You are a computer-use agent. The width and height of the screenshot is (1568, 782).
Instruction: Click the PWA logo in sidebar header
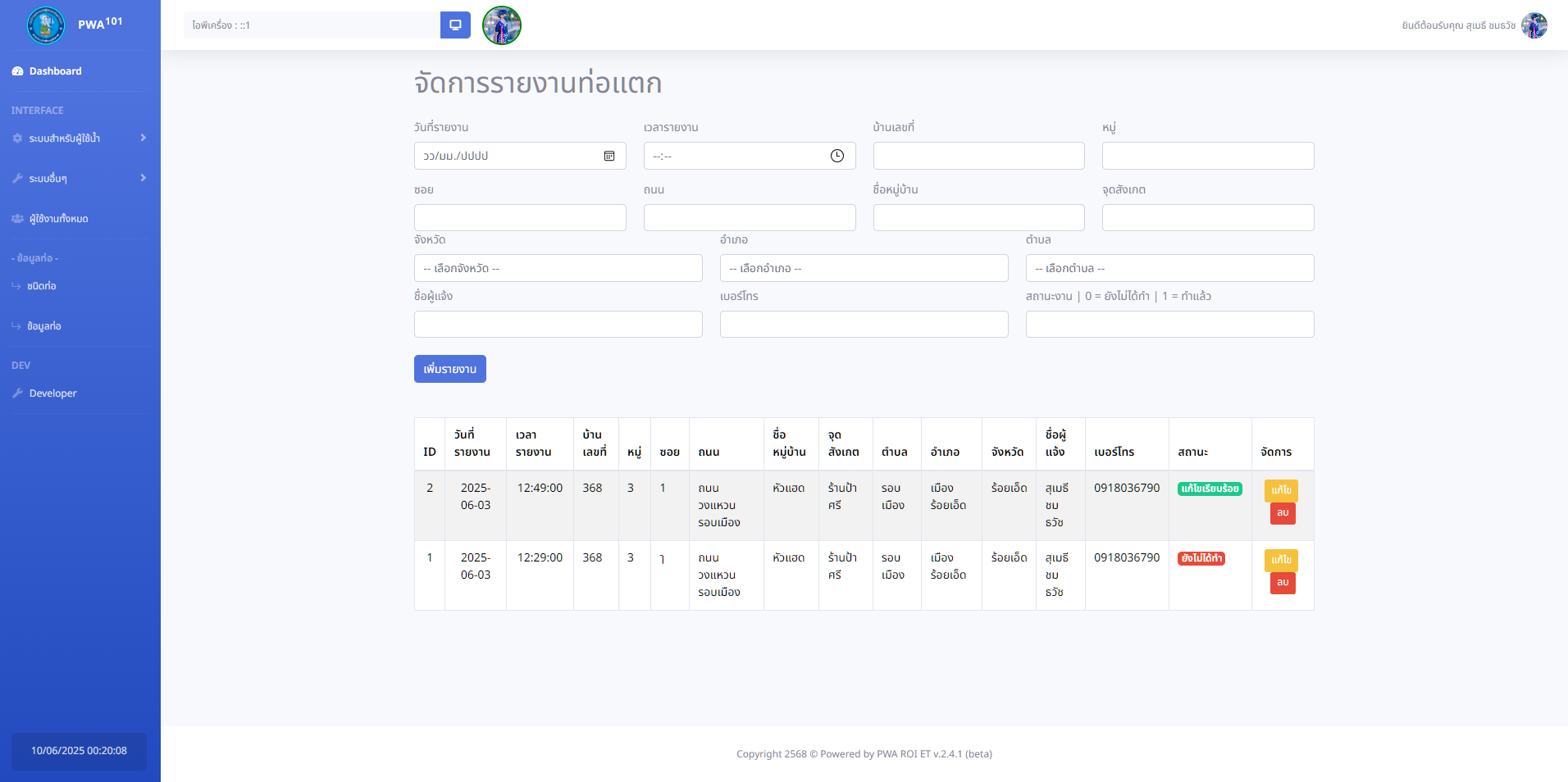(x=46, y=25)
